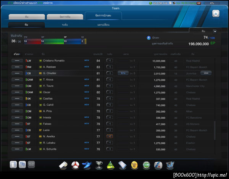Select the dark ทีม sub-tab
The height and width of the screenshot is (179, 229).
tap(26, 25)
